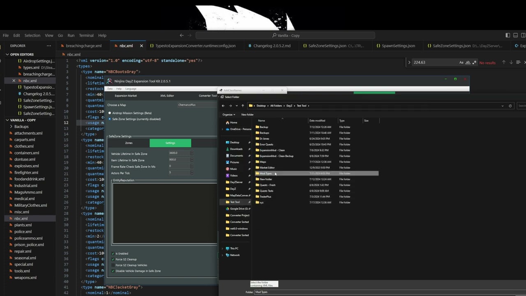Click Forward arrow in Select Folder dialog
The width and height of the screenshot is (526, 296).
pos(230,106)
